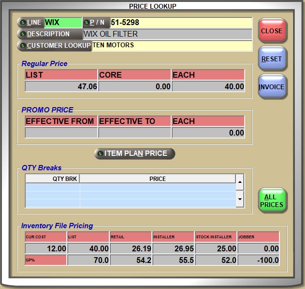305x289 pixels.
Task: Click the TEN MOTORS customer field
Action: [172, 46]
